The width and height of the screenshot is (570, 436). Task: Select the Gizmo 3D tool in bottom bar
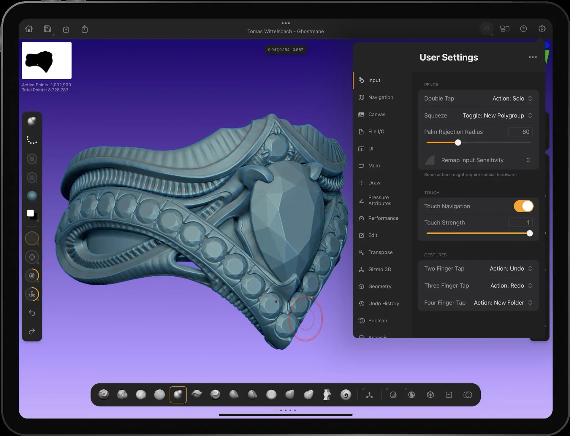[x=369, y=395]
